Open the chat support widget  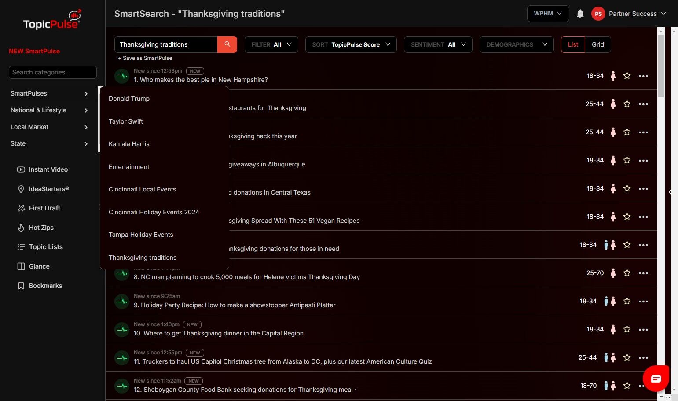656,379
